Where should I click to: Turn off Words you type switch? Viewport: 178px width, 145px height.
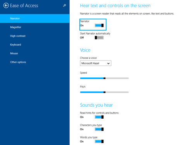click(x=99, y=142)
